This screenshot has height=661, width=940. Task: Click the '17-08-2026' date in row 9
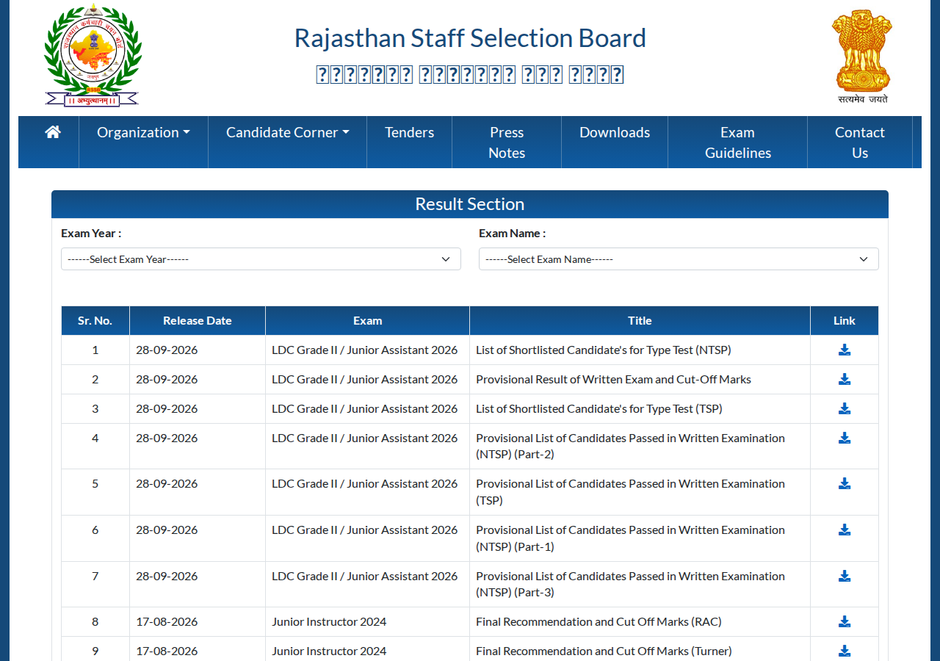coord(167,651)
